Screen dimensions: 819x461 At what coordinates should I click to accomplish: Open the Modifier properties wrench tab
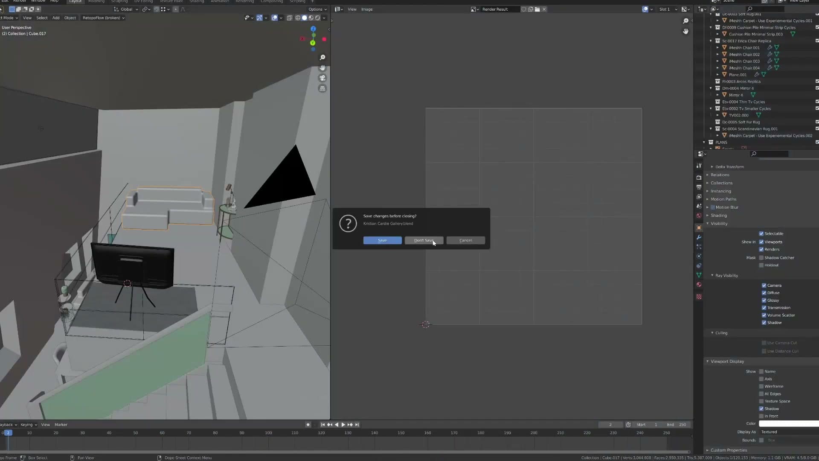(x=699, y=237)
